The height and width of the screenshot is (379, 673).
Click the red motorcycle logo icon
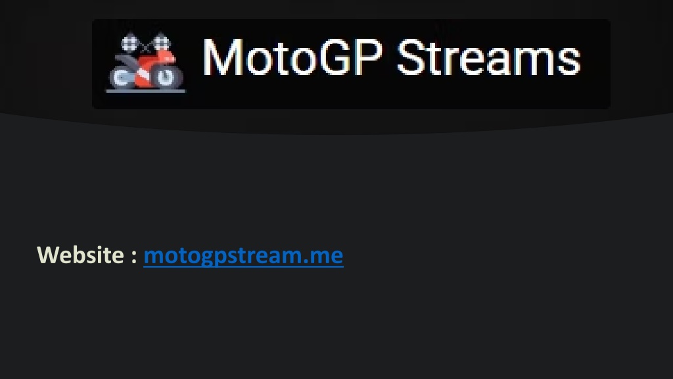click(x=146, y=63)
